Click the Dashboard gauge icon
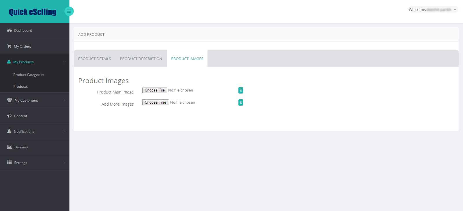 point(9,30)
